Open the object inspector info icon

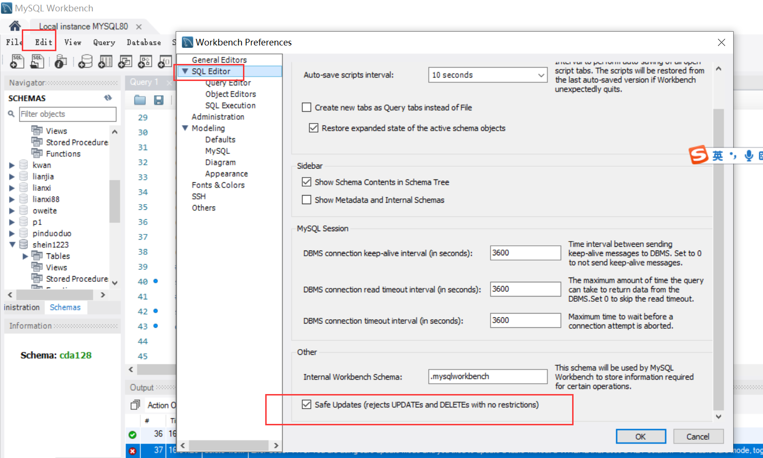(x=61, y=62)
